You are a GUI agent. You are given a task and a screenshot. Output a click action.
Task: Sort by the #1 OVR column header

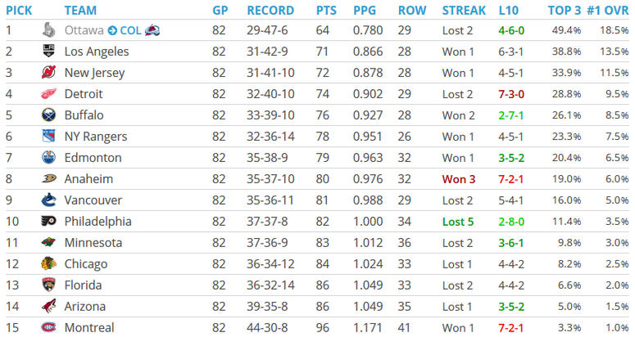click(x=608, y=11)
